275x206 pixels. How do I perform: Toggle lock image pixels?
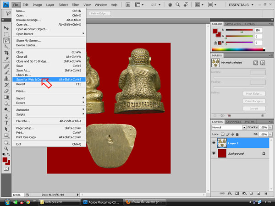coord(227,134)
